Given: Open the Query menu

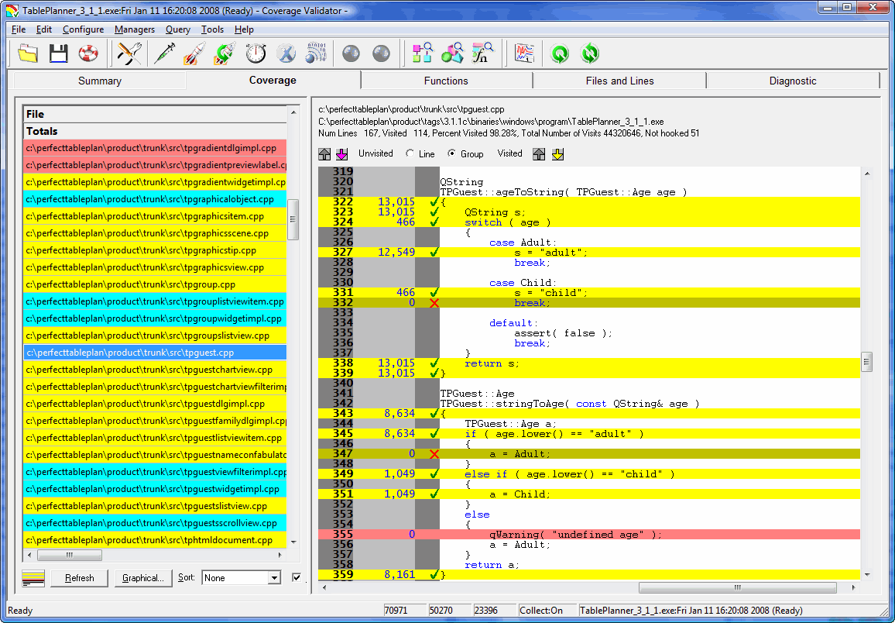Looking at the screenshot, I should pyautogui.click(x=177, y=29).
